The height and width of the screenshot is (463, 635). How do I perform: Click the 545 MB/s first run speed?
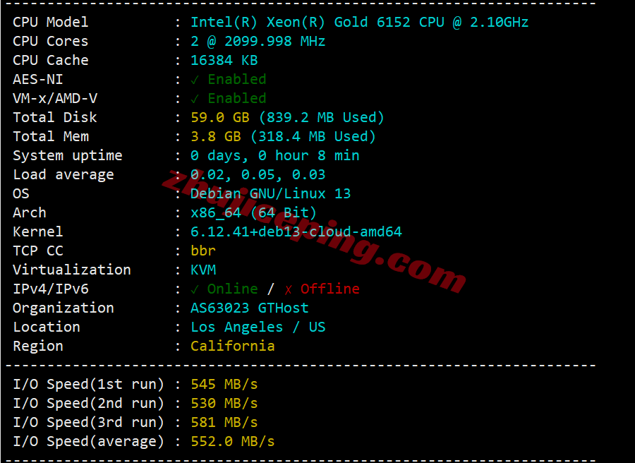pyautogui.click(x=224, y=385)
